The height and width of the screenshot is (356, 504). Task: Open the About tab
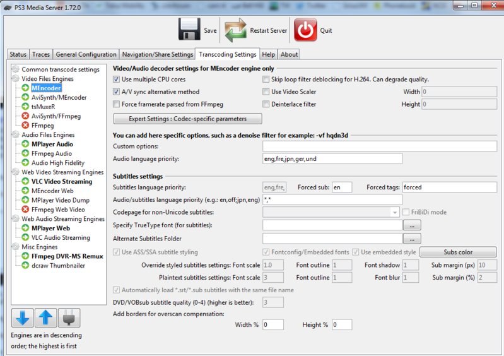click(x=289, y=54)
